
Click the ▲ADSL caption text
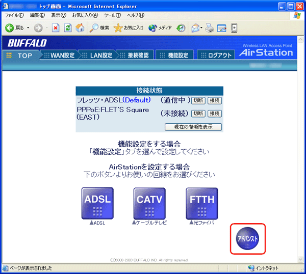click(97, 223)
